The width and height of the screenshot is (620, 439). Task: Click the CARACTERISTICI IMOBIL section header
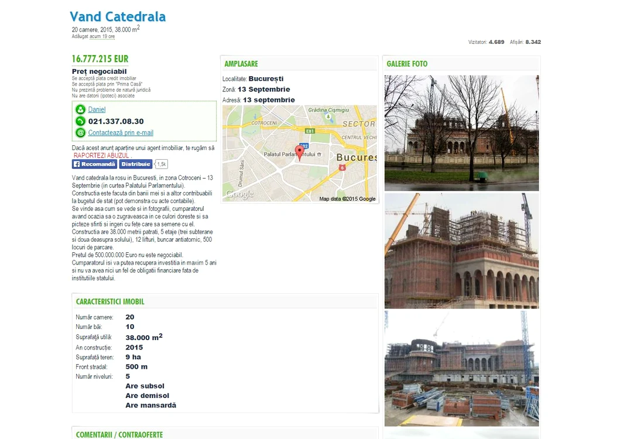tap(110, 302)
